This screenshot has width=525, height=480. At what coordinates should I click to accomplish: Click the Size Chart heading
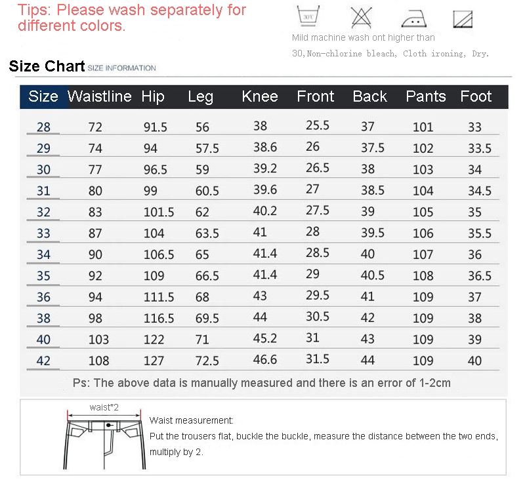47,66
